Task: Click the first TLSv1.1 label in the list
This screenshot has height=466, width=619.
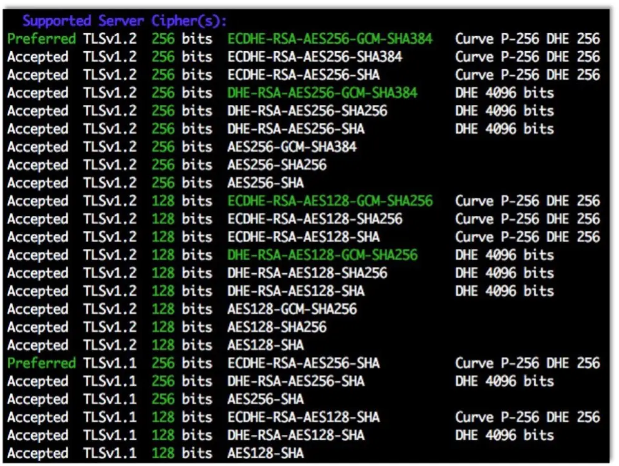Action: tap(109, 363)
